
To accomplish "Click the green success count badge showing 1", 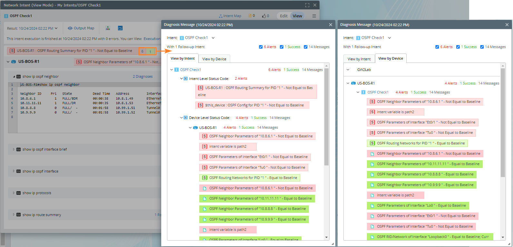I will coord(150,51).
